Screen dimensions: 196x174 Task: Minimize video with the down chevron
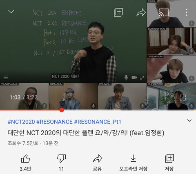tap(11, 11)
